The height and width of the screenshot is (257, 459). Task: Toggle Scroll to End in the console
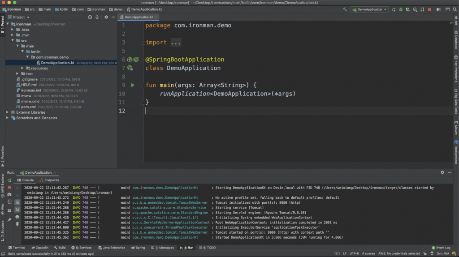17,210
